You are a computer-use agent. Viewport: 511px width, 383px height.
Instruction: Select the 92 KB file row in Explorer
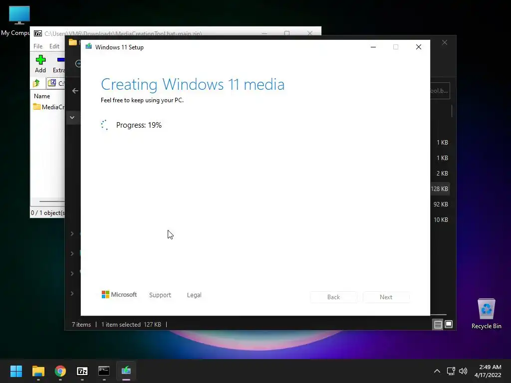[x=440, y=204]
